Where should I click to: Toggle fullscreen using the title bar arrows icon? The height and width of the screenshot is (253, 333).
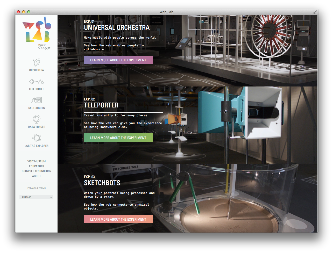(x=315, y=12)
